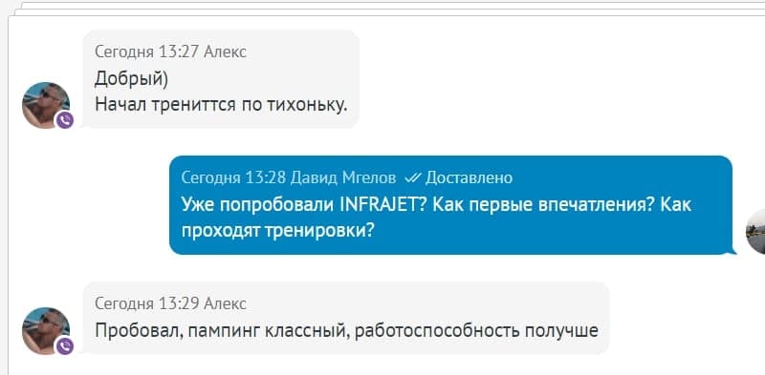Open Alex's avatar beside the 13:29 message
The image size is (765, 375).
45,331
